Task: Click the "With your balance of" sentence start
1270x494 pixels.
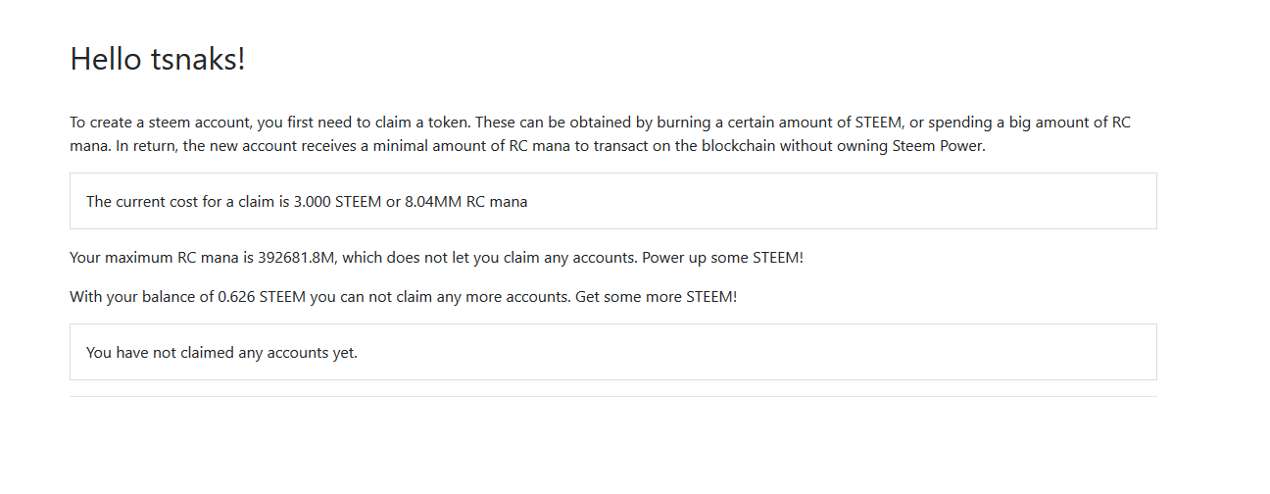Action: pos(141,296)
